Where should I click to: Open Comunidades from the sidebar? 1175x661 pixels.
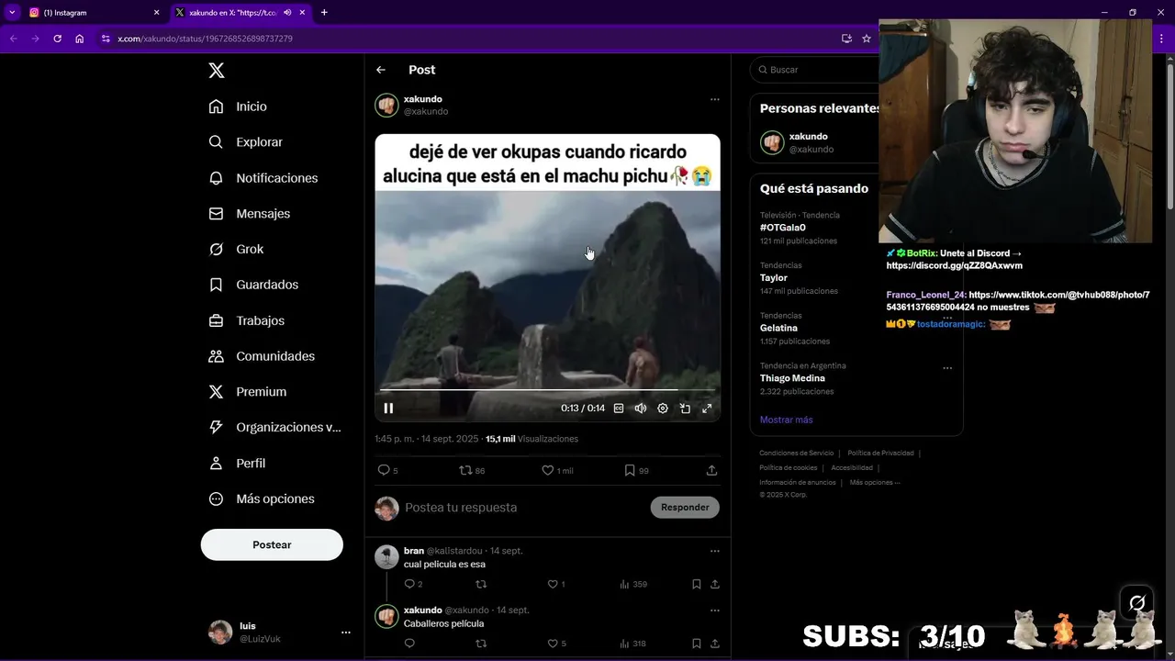[x=262, y=356]
